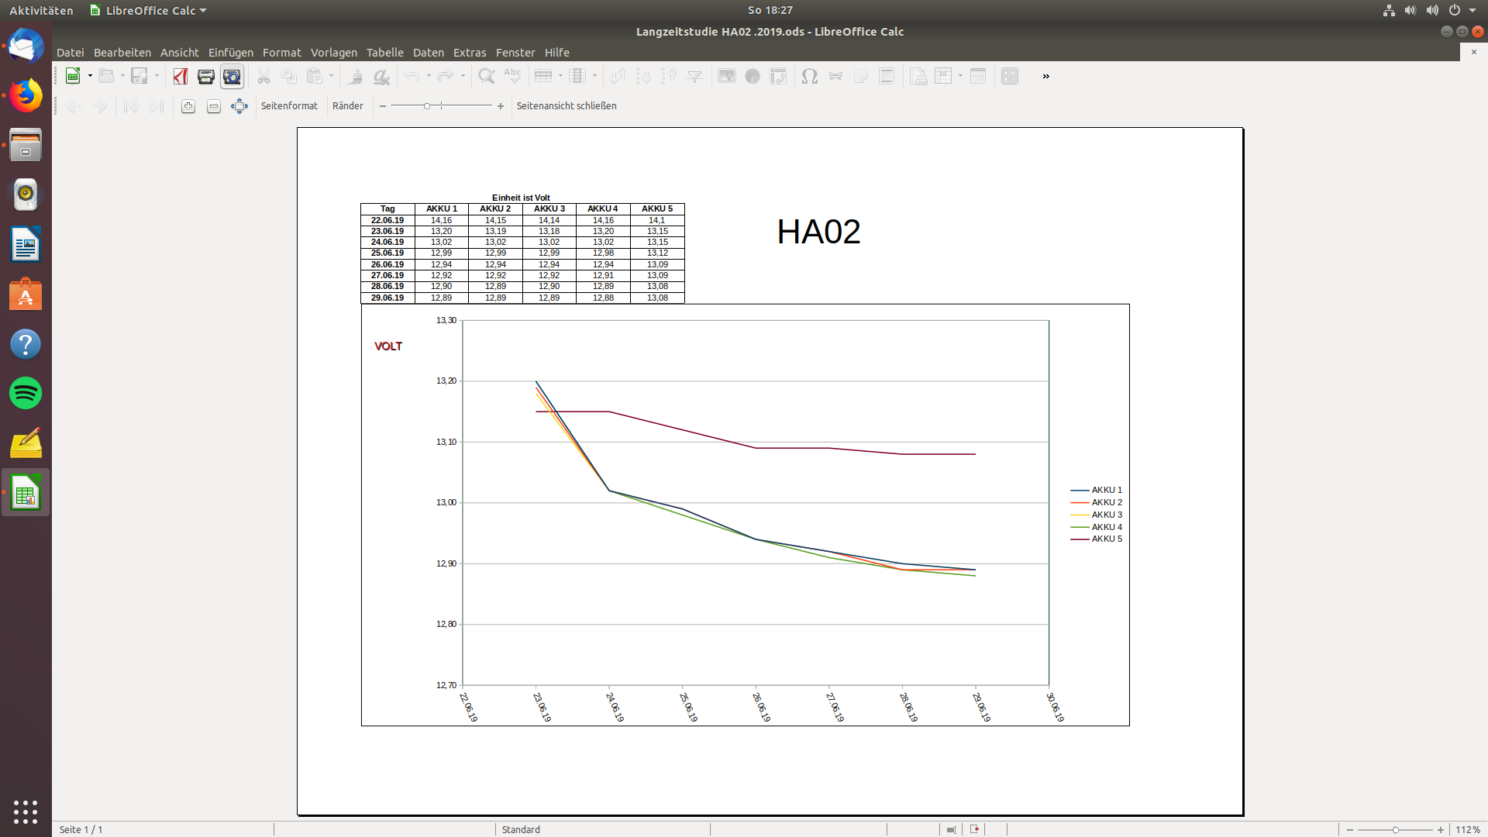The width and height of the screenshot is (1488, 837).
Task: Open the New document dropdown arrow
Action: pos(90,76)
